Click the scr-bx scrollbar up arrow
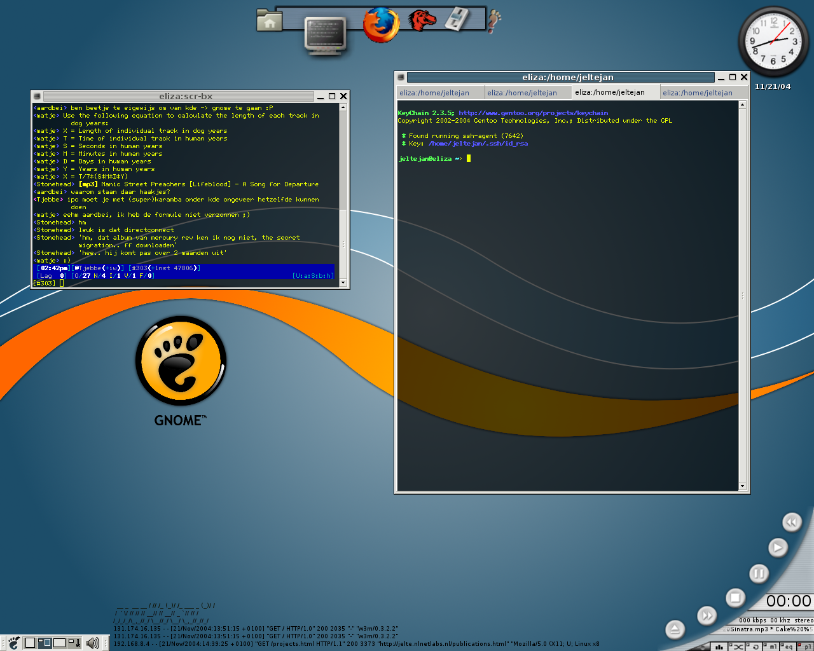814x651 pixels. click(343, 107)
